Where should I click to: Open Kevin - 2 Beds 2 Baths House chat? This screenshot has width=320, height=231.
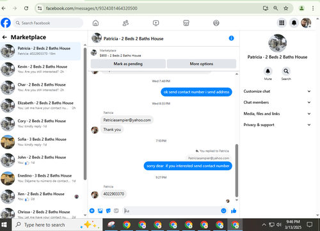[41, 69]
